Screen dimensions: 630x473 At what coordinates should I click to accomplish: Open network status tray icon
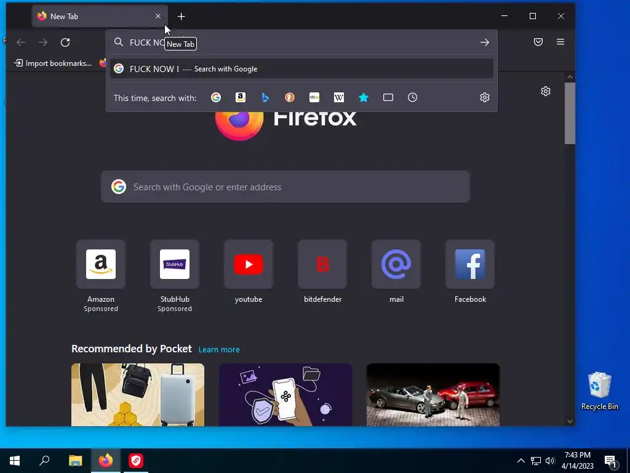(x=536, y=461)
